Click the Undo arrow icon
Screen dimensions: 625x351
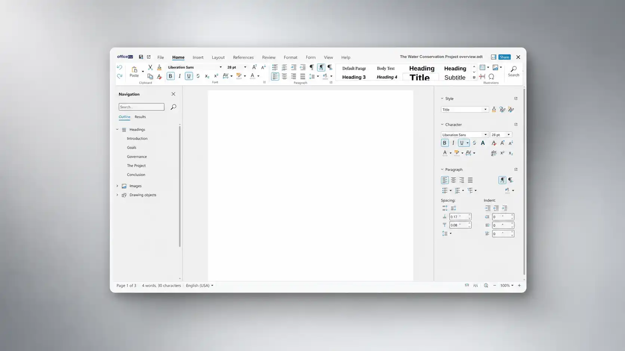120,68
